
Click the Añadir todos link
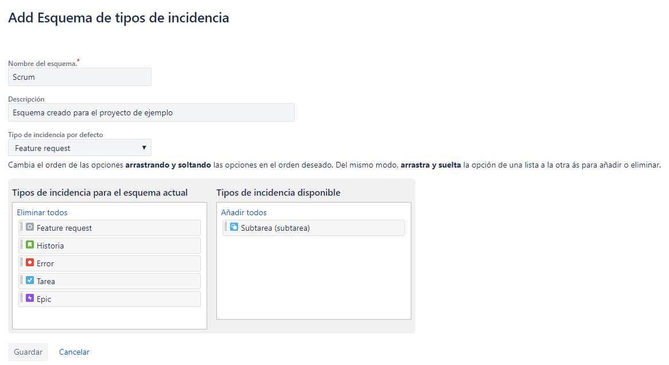click(244, 212)
